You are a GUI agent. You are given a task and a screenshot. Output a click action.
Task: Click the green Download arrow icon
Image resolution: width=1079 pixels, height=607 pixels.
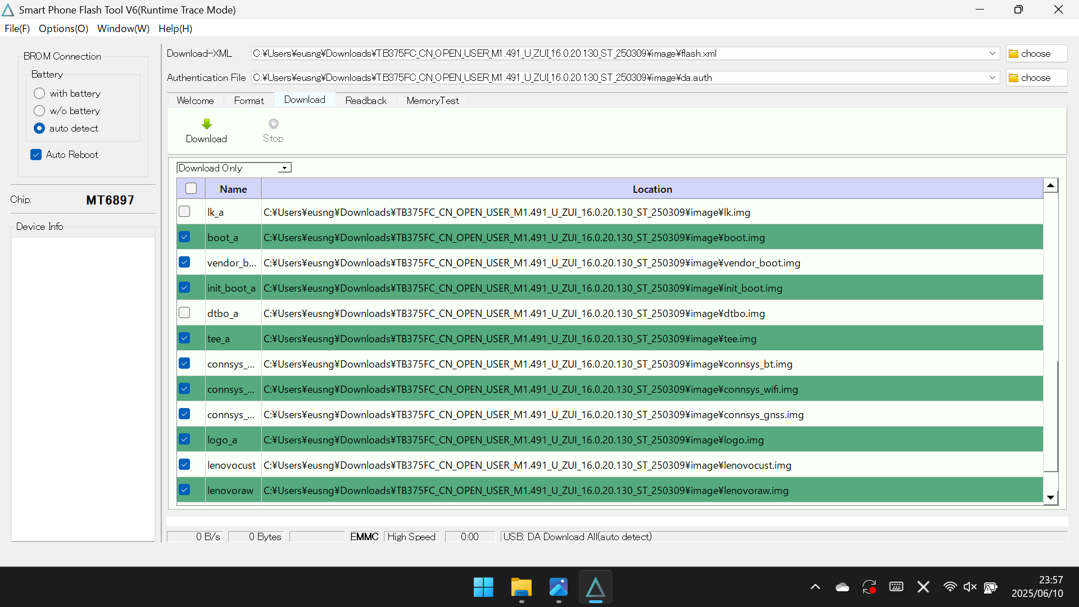click(206, 124)
